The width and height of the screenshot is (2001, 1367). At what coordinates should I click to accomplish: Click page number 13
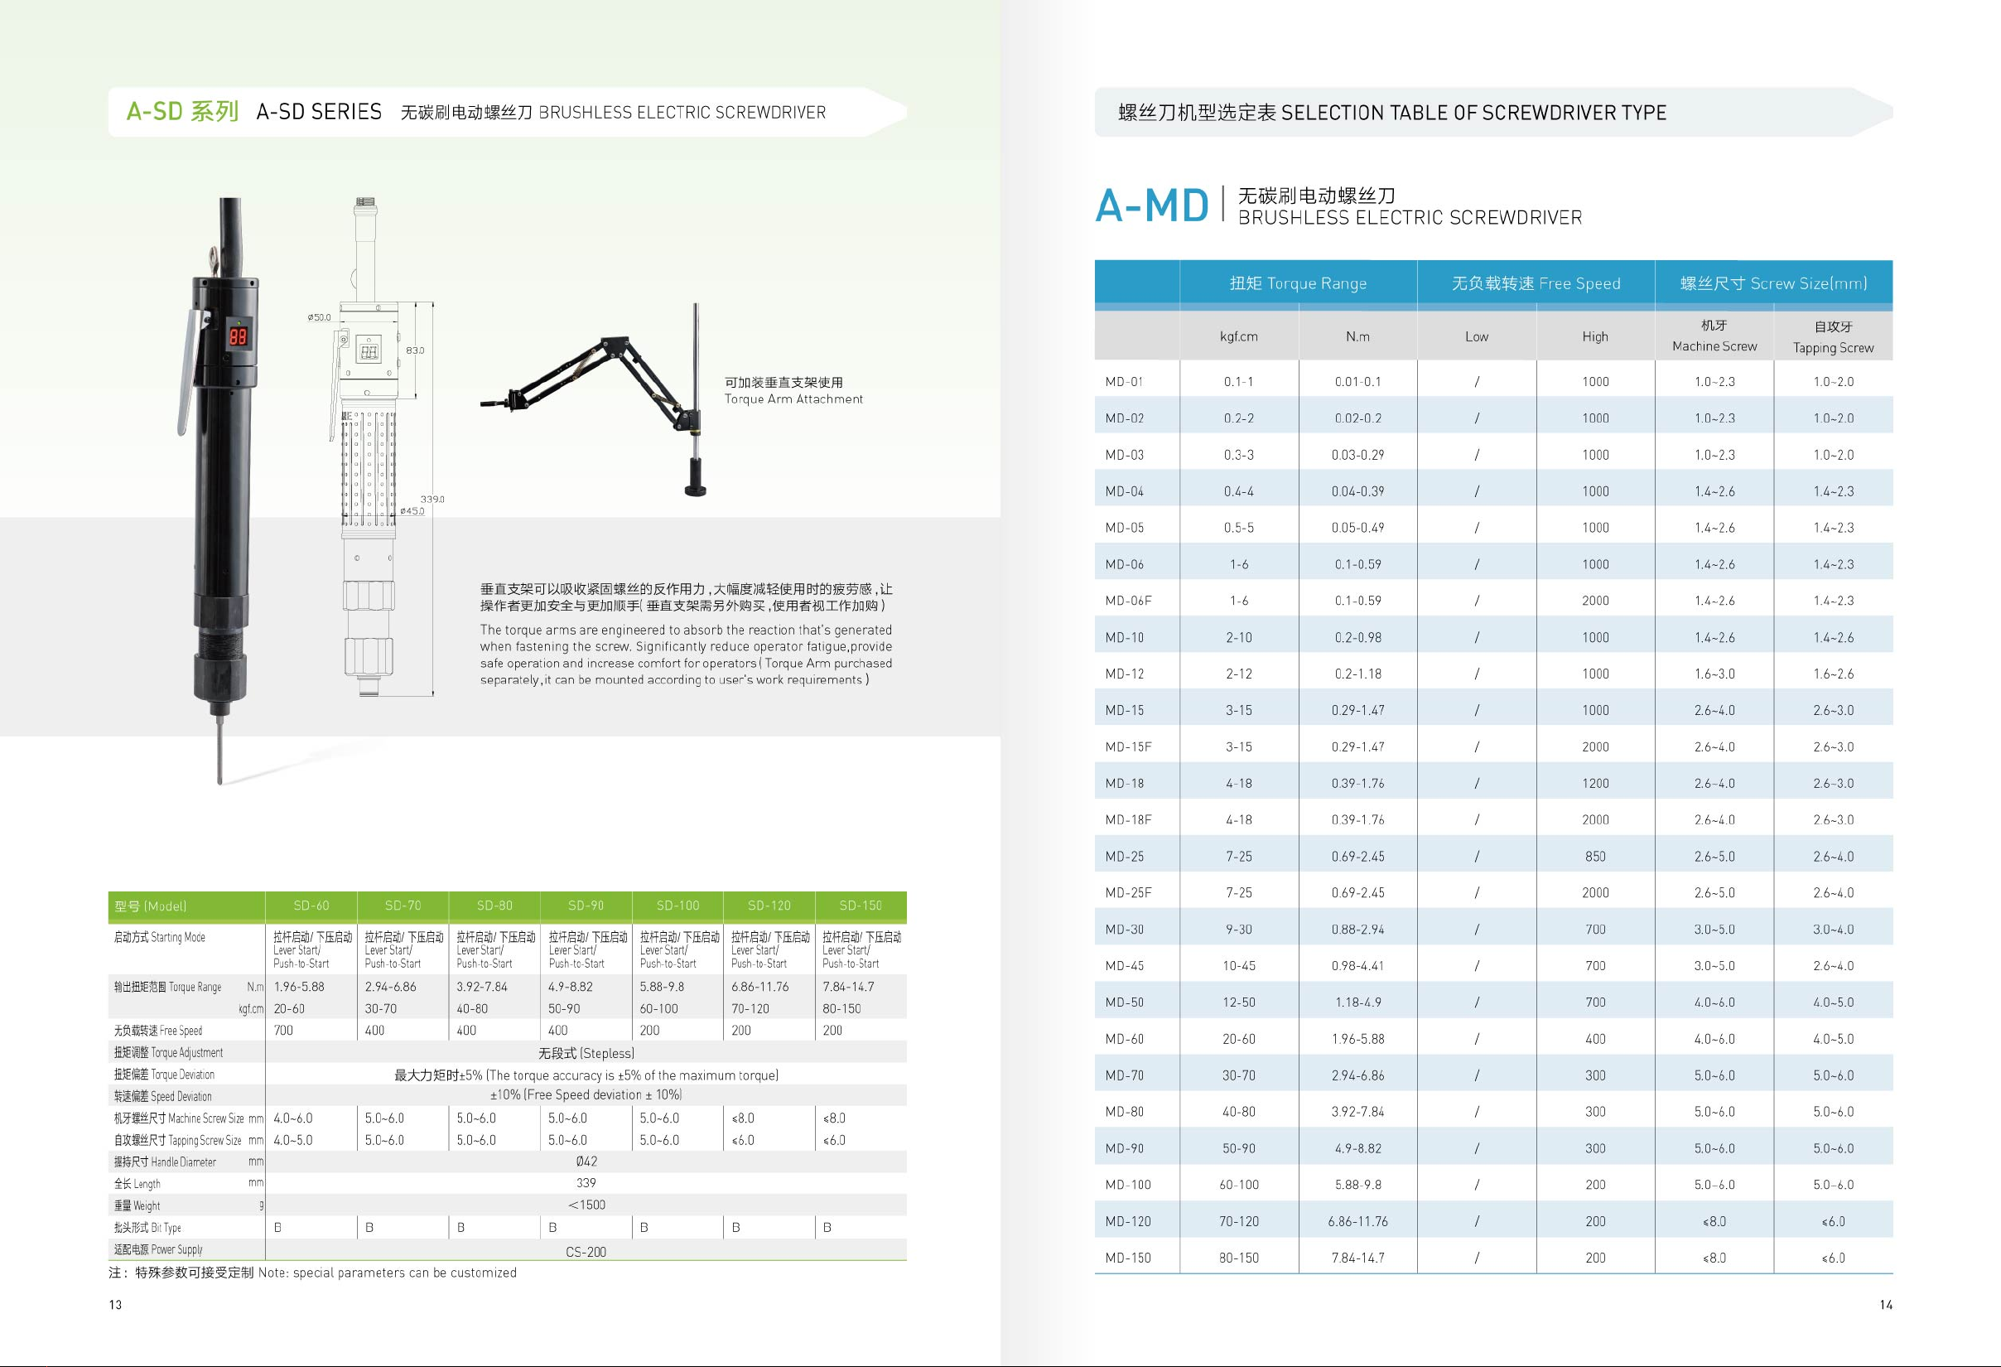coord(115,1305)
